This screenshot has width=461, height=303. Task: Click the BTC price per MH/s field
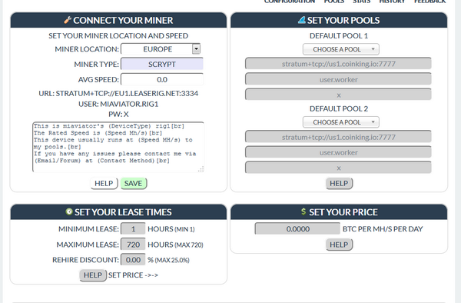pyautogui.click(x=297, y=228)
